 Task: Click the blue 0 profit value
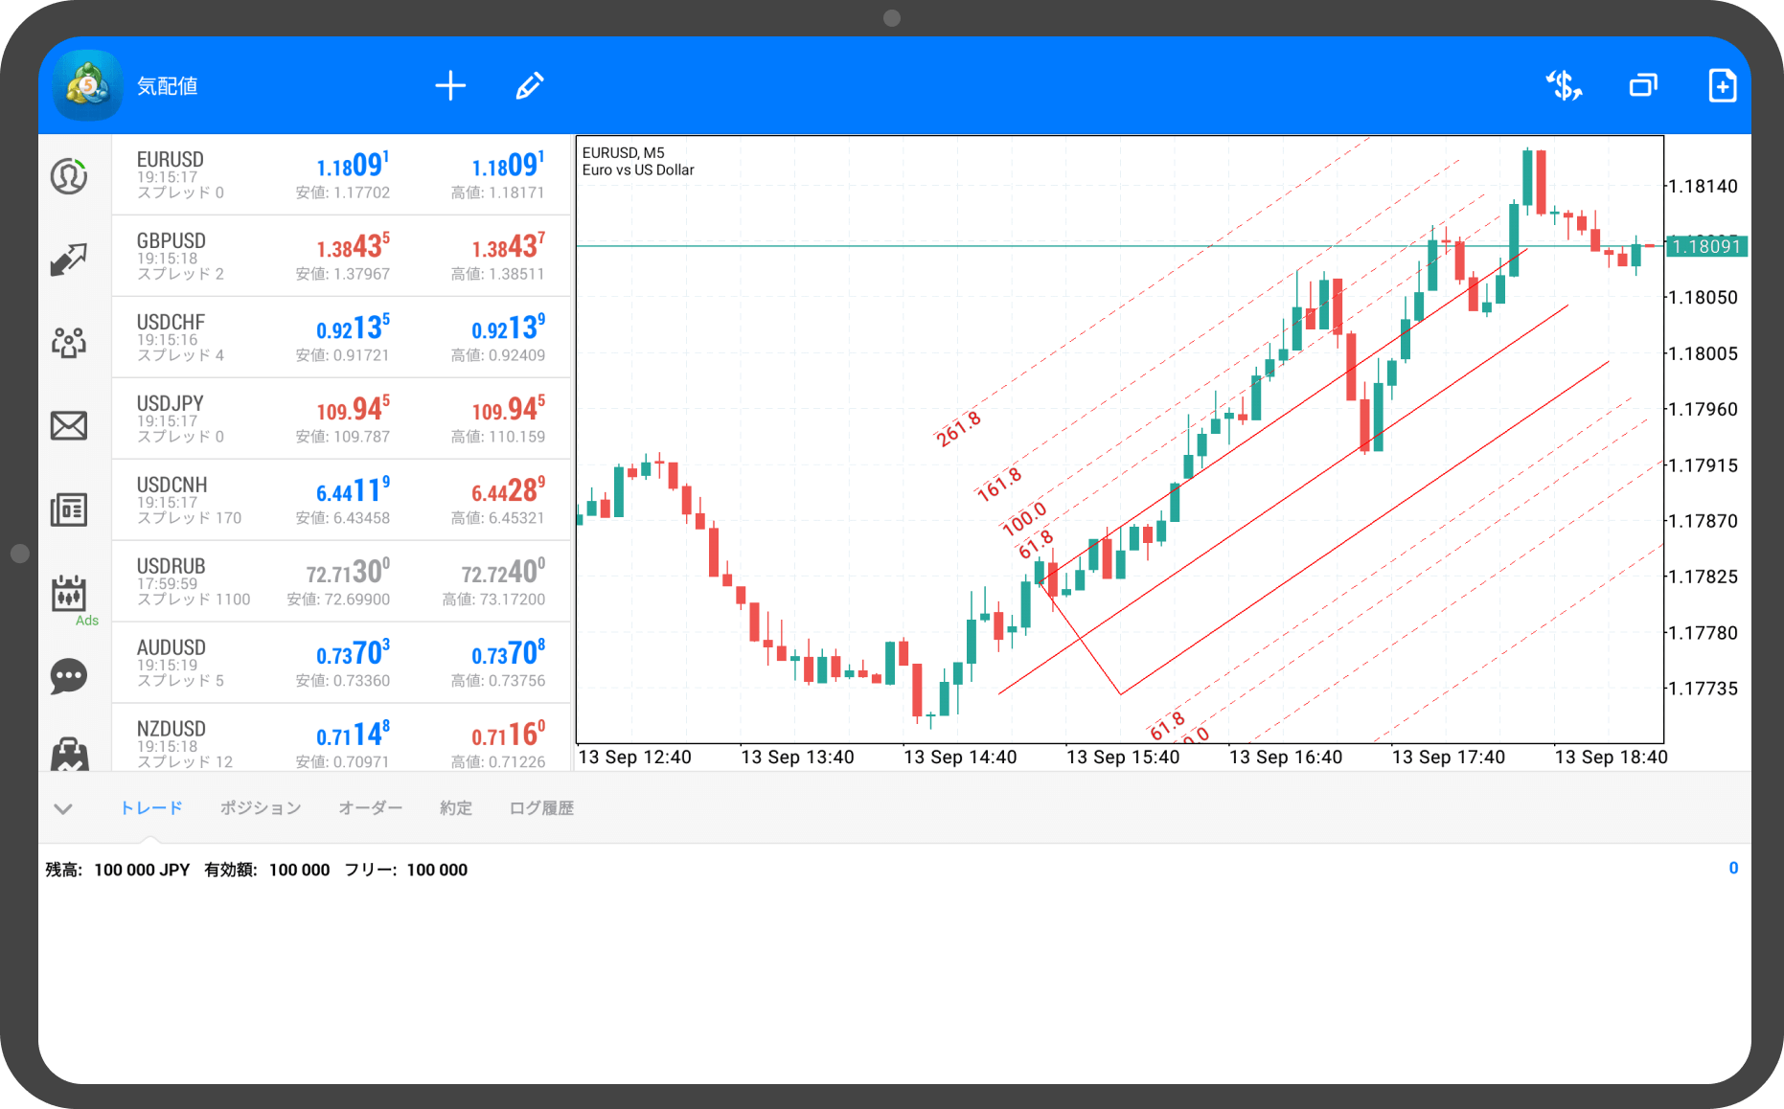1733,869
